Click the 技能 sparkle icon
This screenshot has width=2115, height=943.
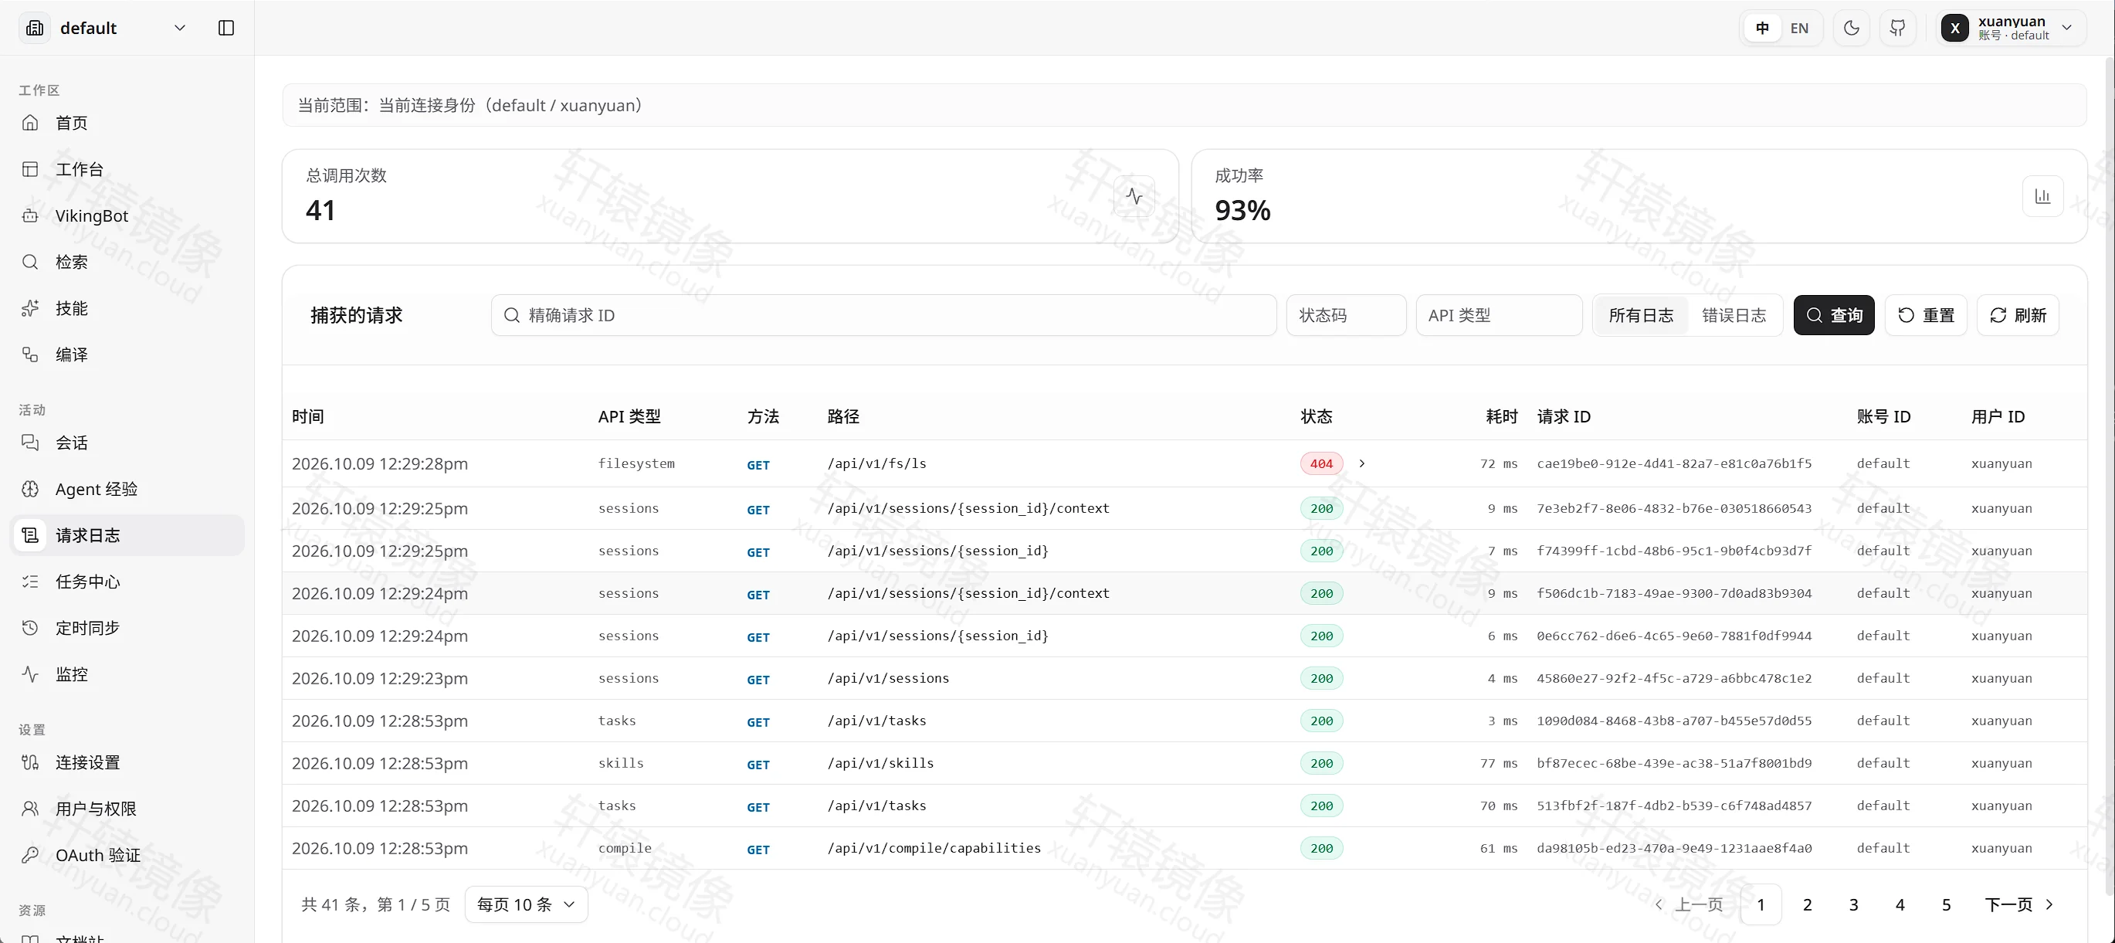coord(30,308)
